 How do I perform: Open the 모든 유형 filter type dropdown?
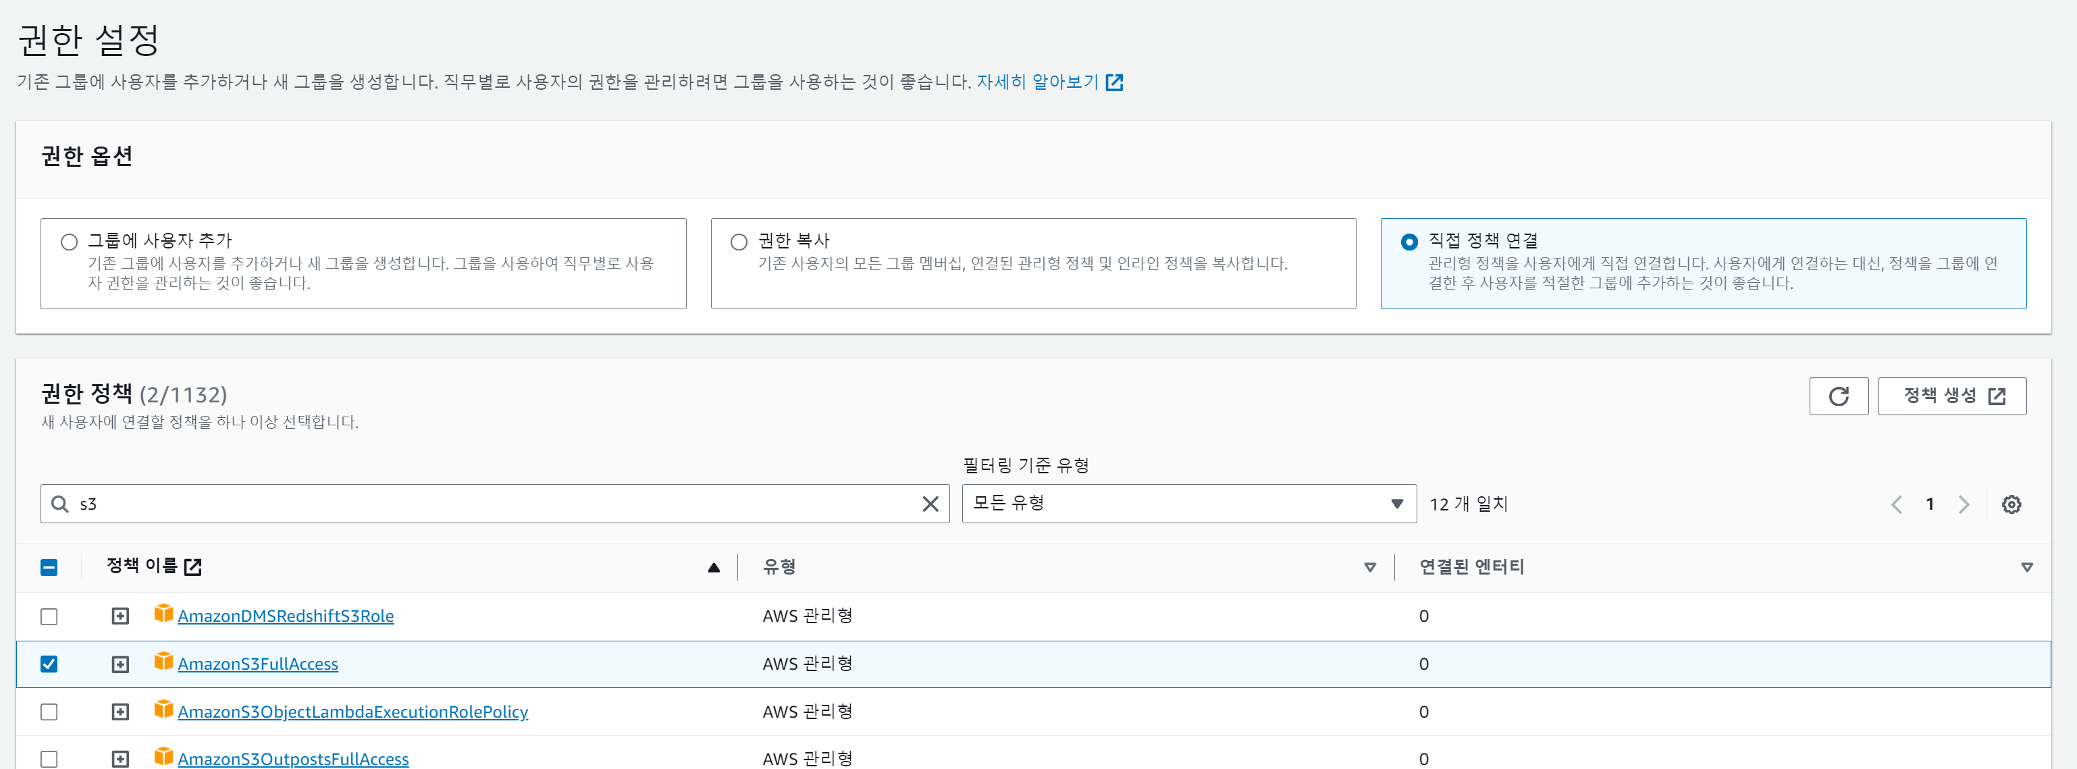click(1188, 504)
